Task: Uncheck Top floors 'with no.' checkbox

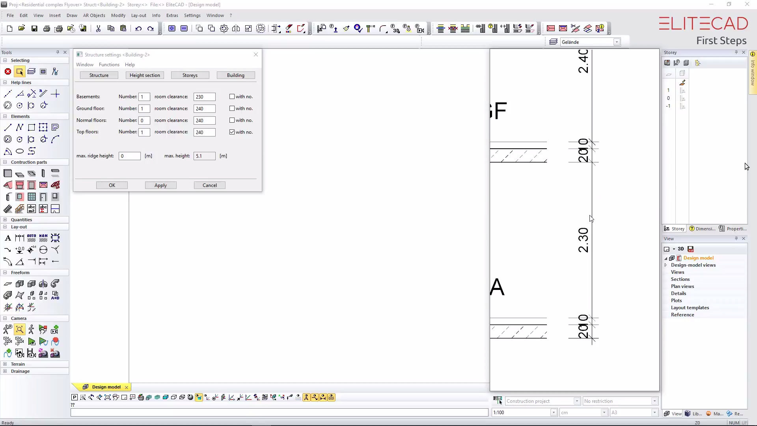Action: pyautogui.click(x=232, y=132)
